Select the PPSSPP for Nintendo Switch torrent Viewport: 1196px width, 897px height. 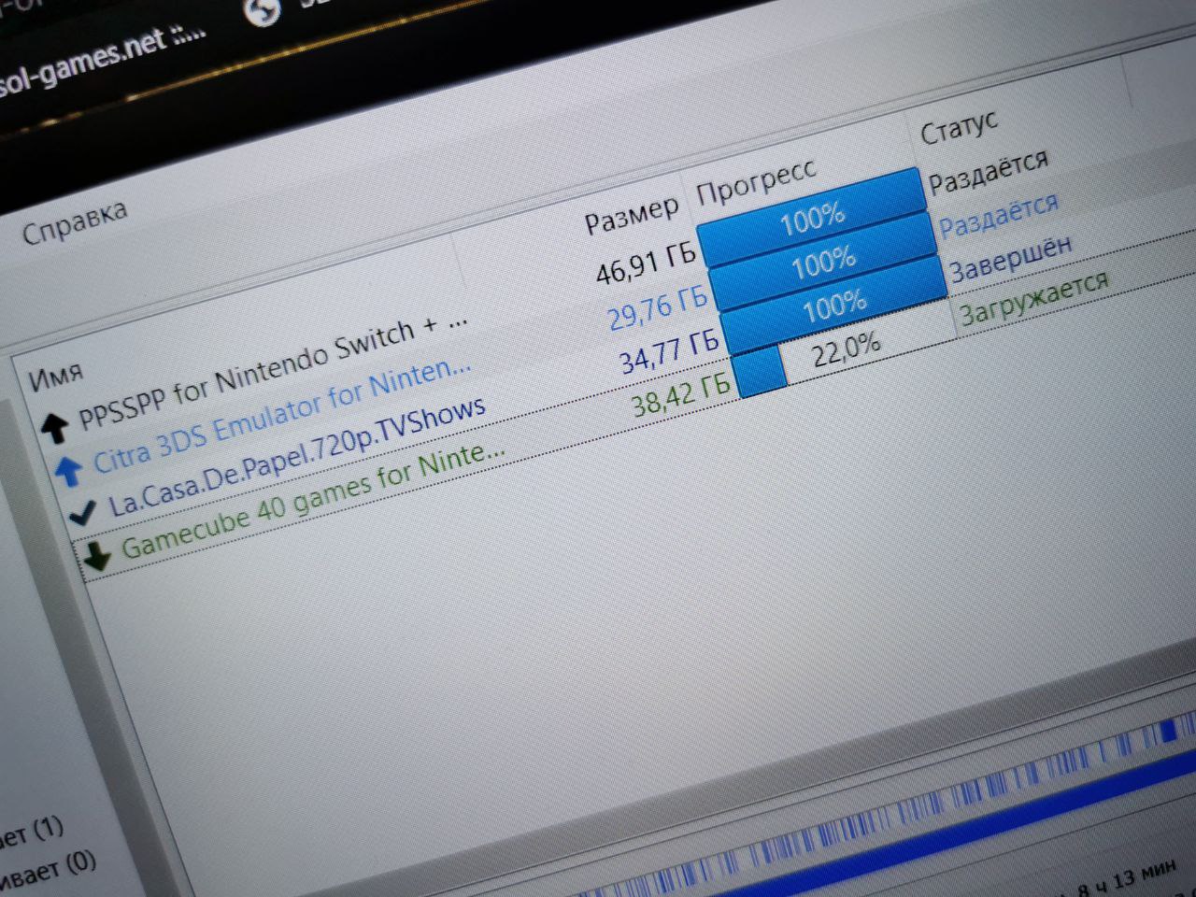click(x=272, y=373)
